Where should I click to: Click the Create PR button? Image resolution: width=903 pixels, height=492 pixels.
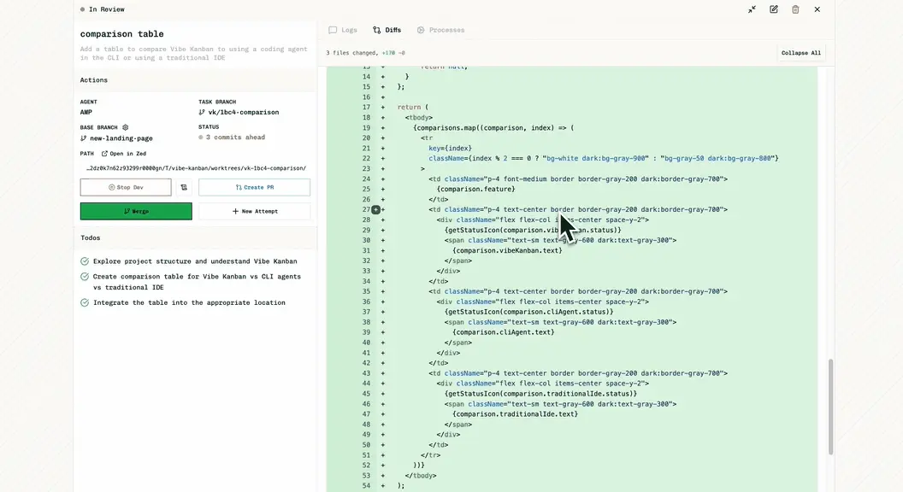pos(254,187)
